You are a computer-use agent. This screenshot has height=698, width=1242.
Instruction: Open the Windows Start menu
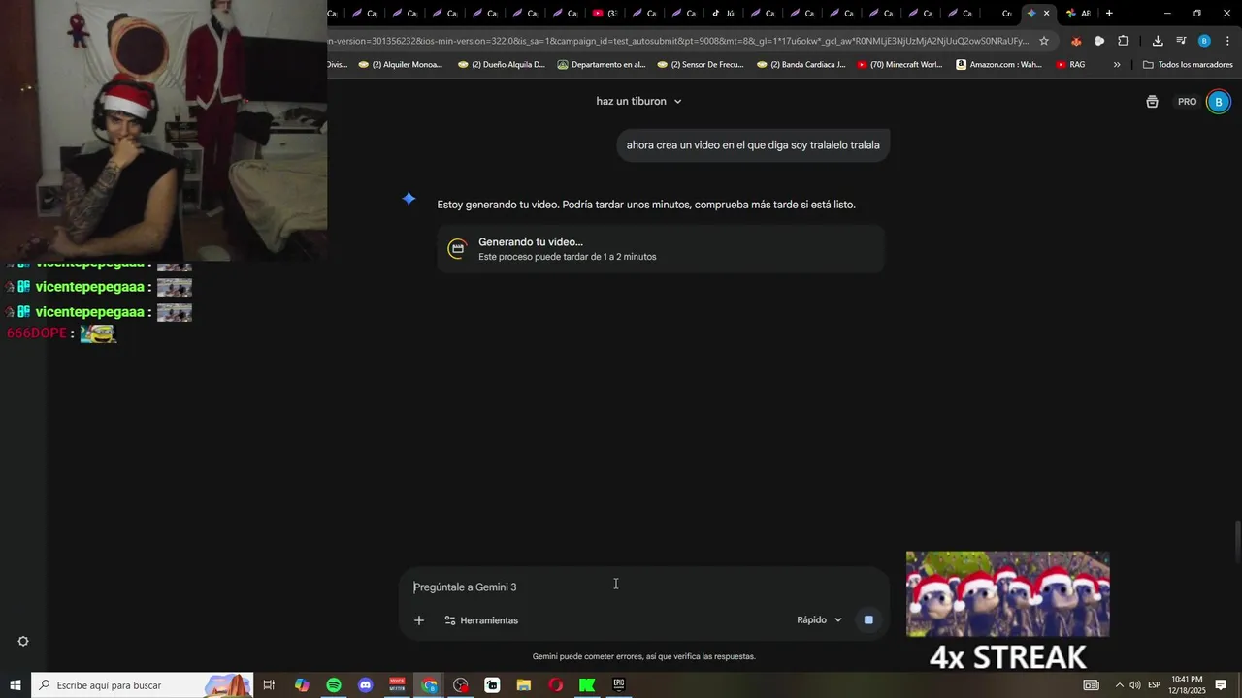pos(16,685)
